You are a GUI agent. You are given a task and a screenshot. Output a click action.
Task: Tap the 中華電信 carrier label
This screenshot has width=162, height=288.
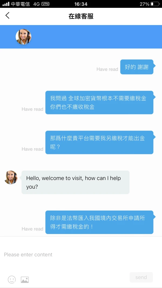tap(21, 4)
